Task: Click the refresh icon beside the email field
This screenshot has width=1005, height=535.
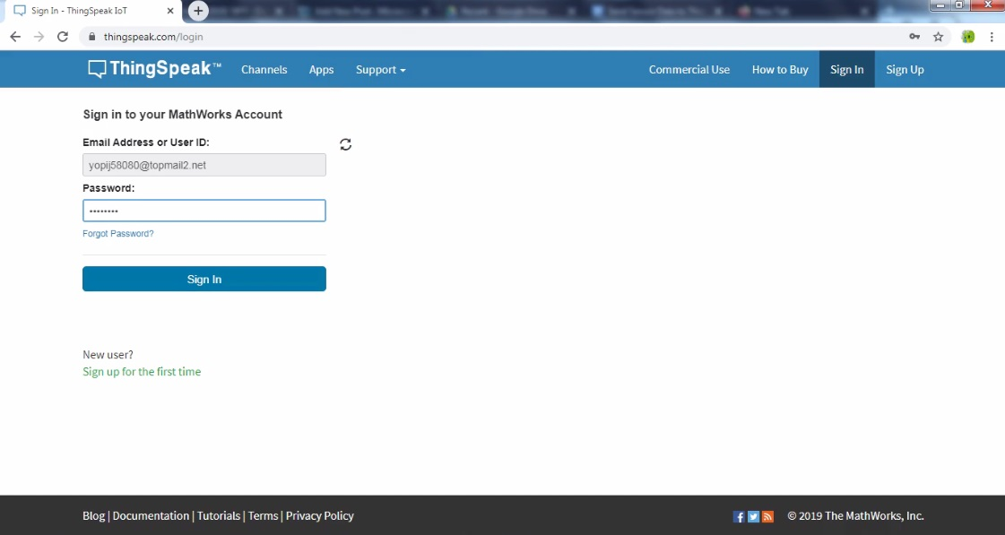Action: (346, 144)
